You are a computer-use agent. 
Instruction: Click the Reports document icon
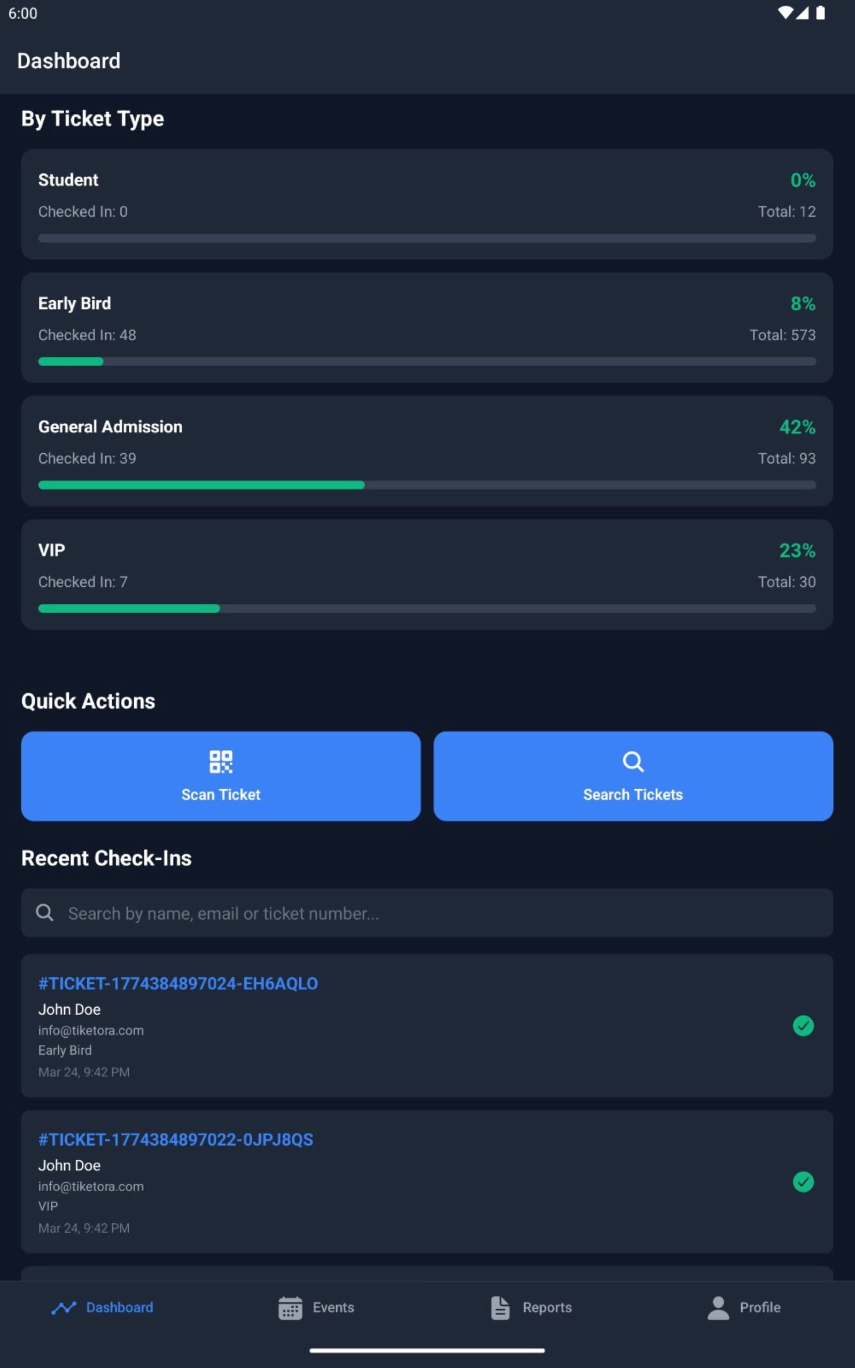pos(500,1308)
